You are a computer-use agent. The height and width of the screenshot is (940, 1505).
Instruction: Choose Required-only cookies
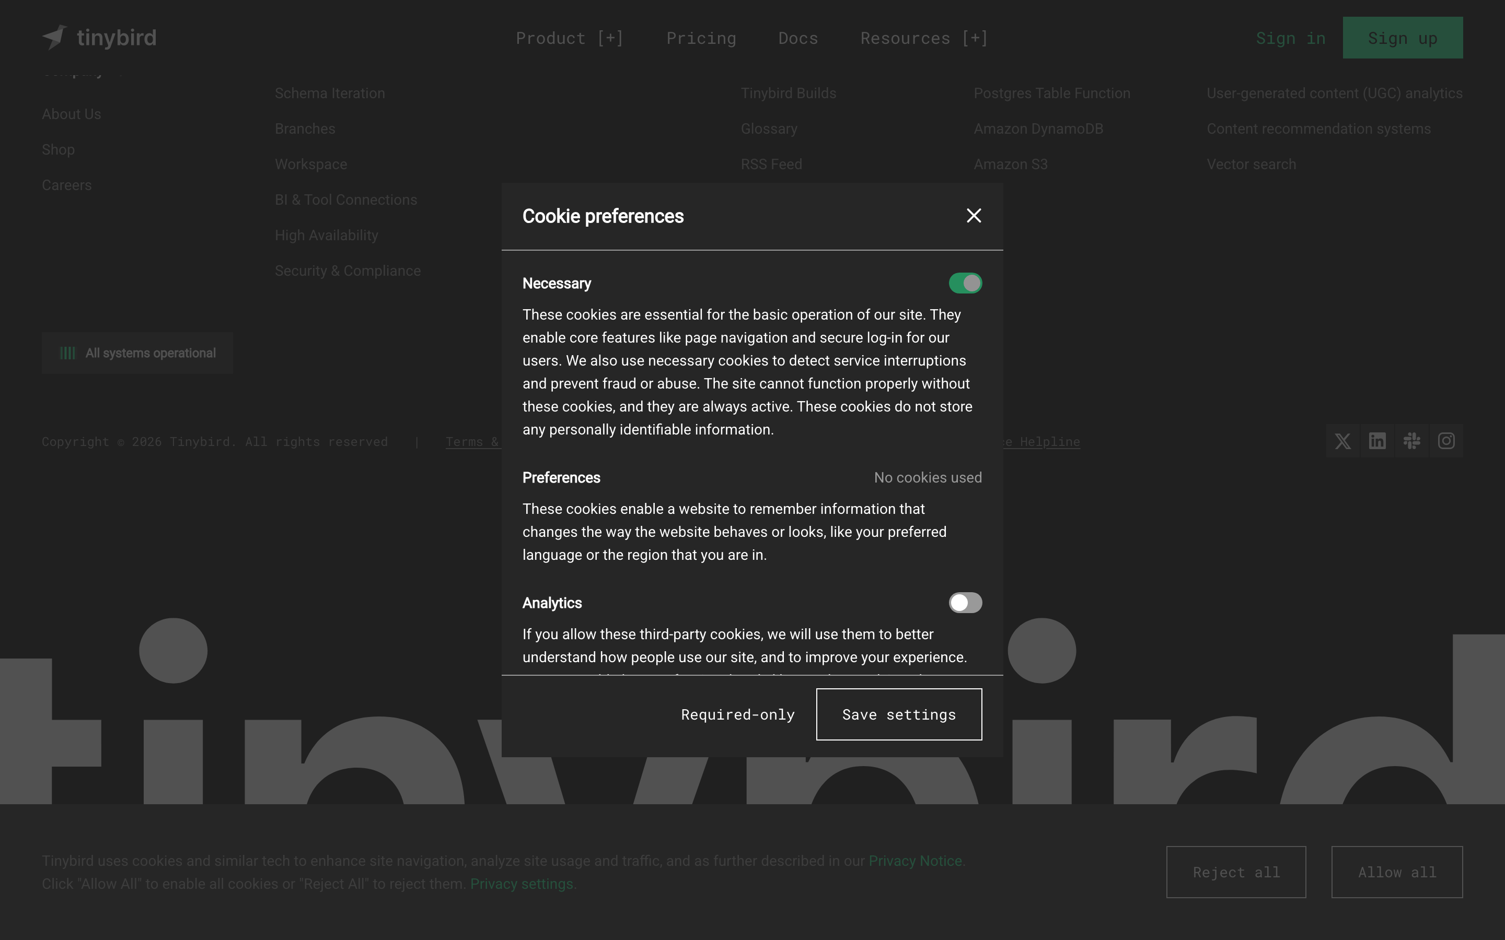click(737, 714)
